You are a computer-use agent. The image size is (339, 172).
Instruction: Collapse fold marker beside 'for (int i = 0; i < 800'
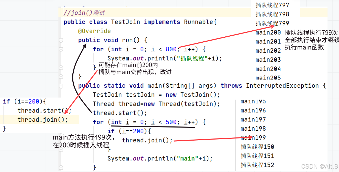61,49
